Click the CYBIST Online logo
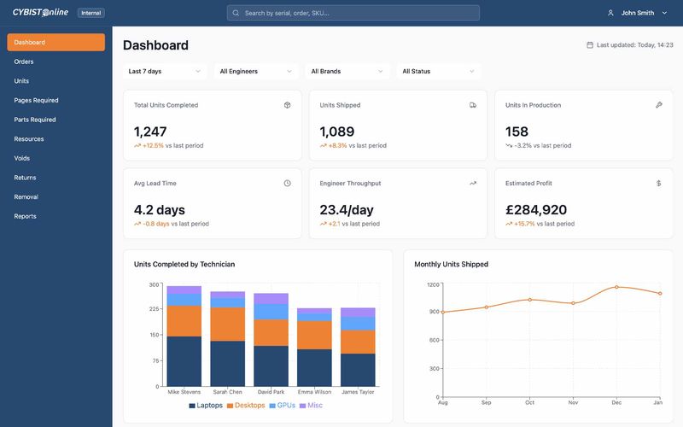The image size is (683, 427). click(x=40, y=12)
